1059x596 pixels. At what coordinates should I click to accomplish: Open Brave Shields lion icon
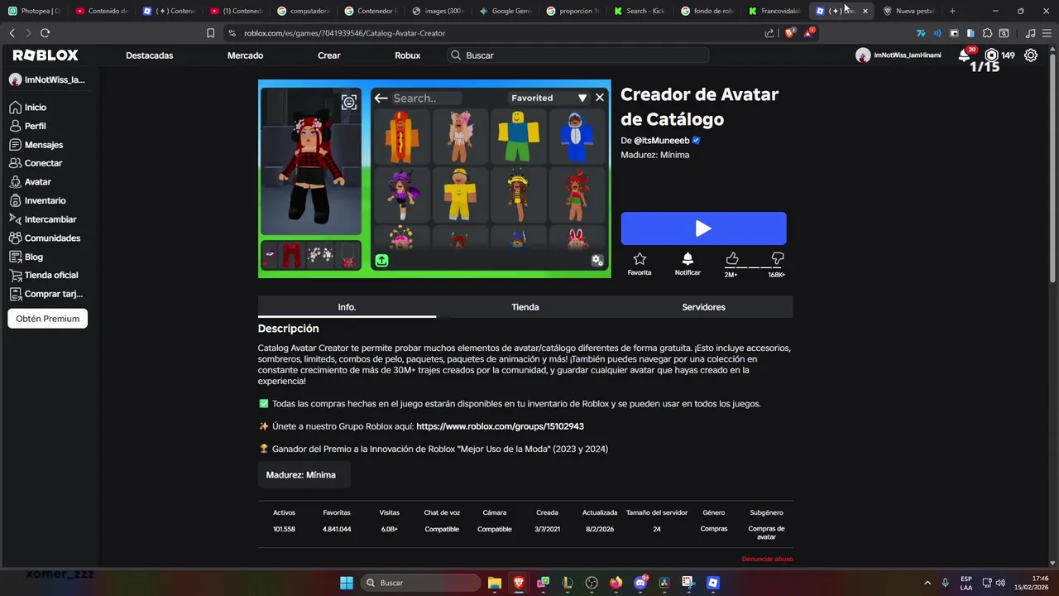coord(789,33)
